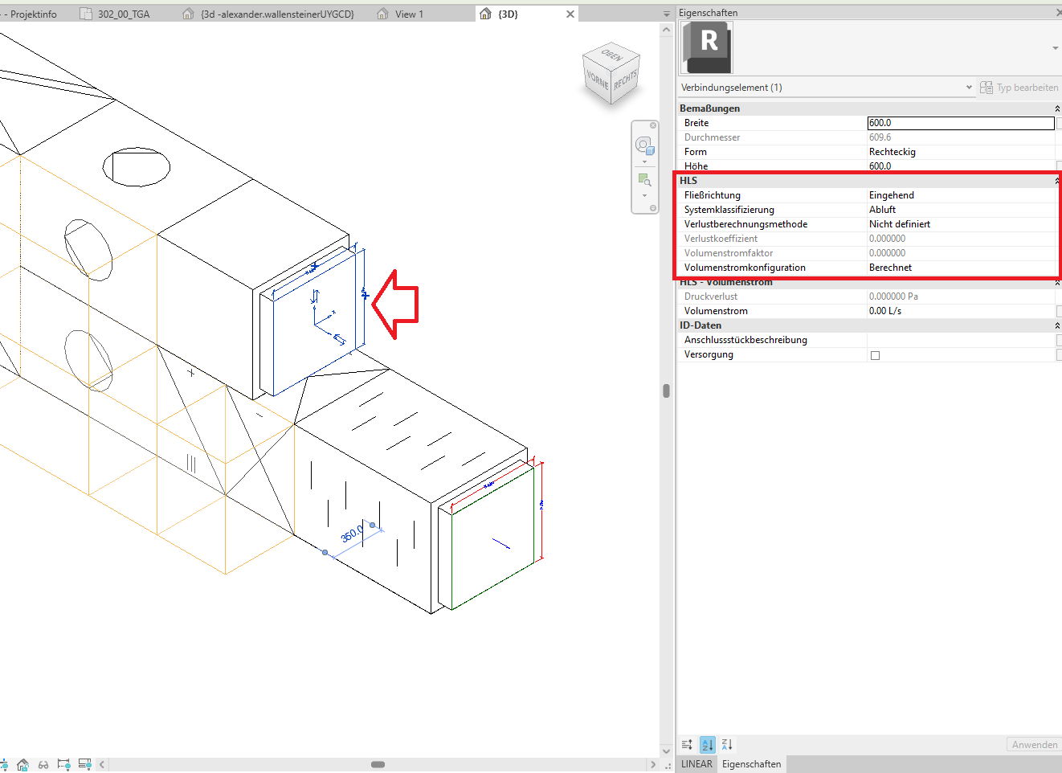The image size is (1062, 773).
Task: Sort properties in ascending A-Z order
Action: [x=707, y=745]
